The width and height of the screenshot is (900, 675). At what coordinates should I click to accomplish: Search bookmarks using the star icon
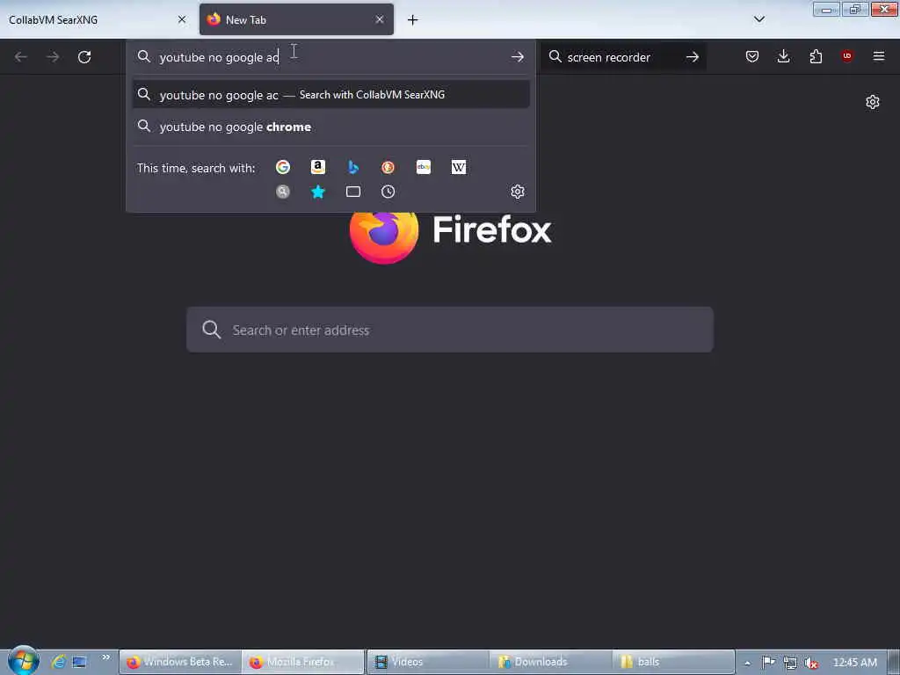pyautogui.click(x=318, y=192)
